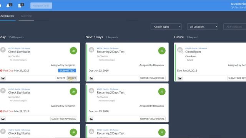Open image attachment on Recurring Test due Jun 22
Image resolution: width=246 pixels, height=138 pixels.
click(91, 78)
